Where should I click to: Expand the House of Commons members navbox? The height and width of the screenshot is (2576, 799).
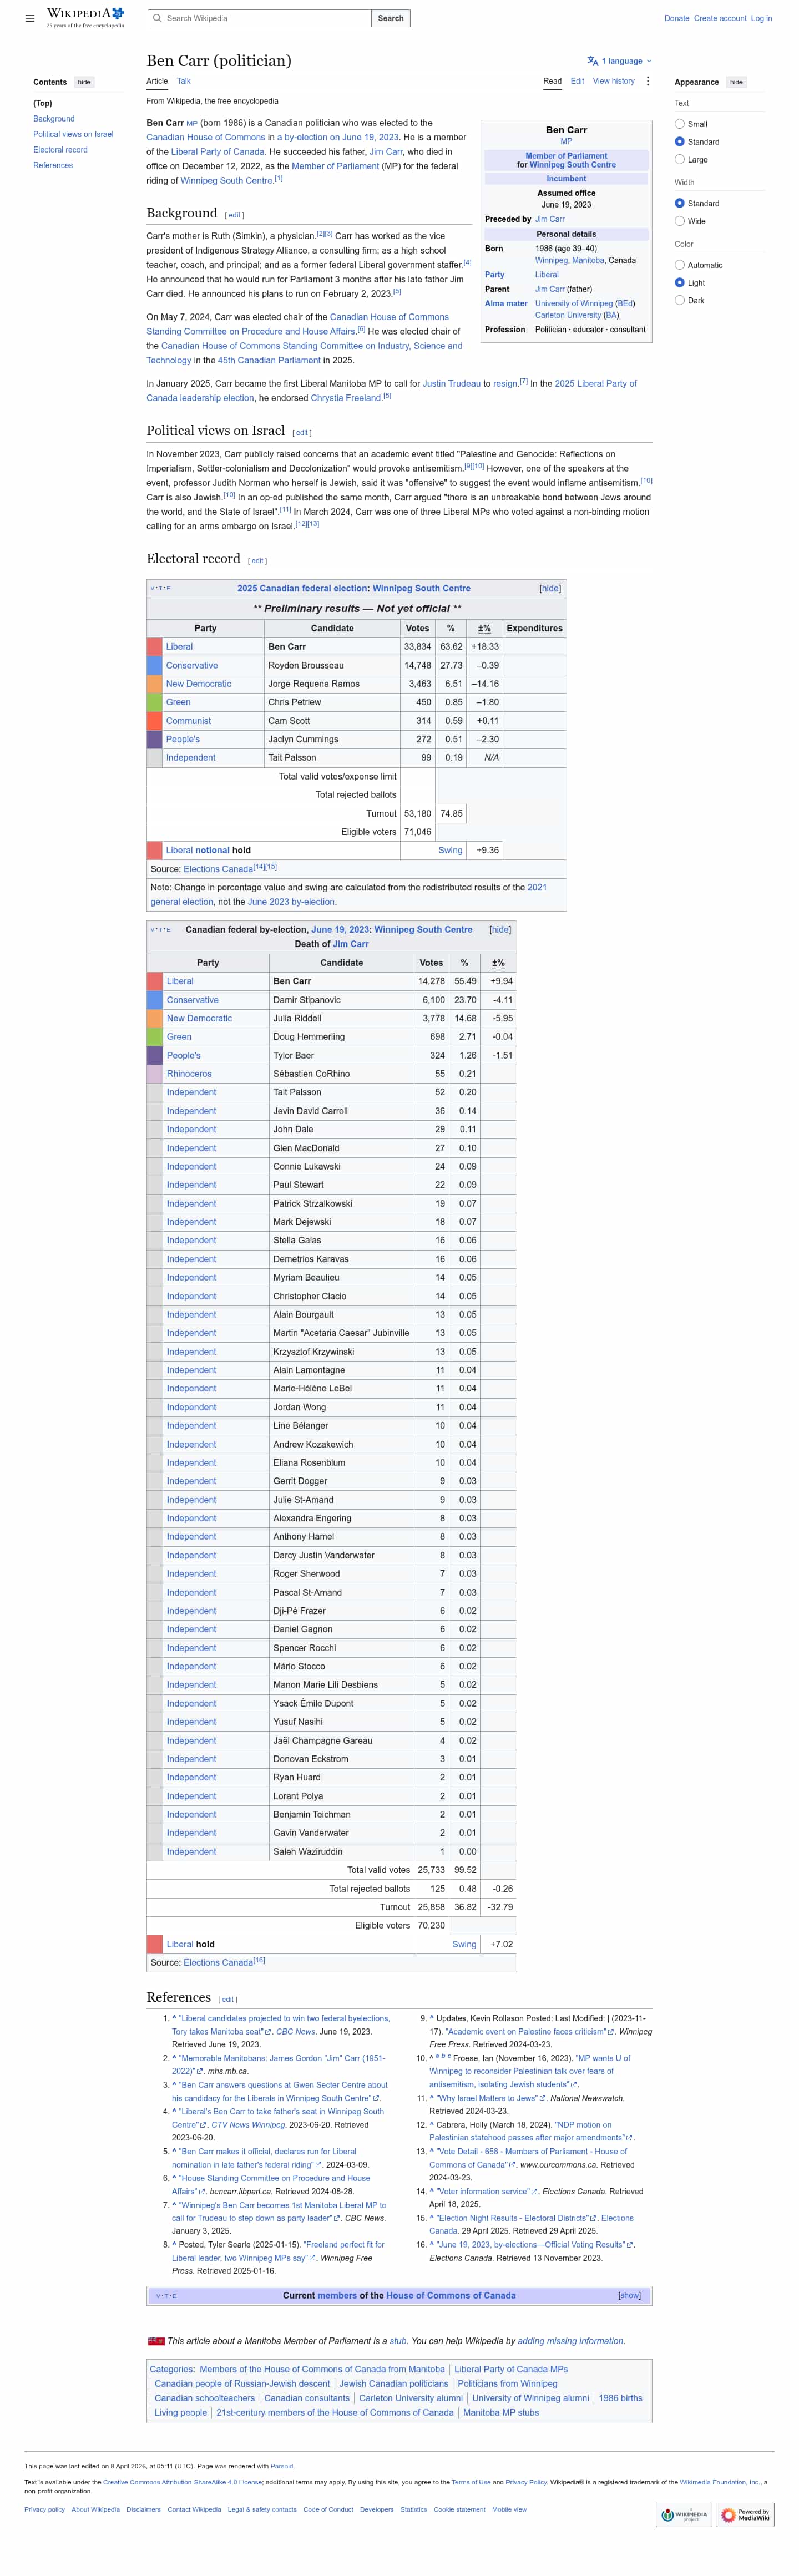(x=629, y=2295)
